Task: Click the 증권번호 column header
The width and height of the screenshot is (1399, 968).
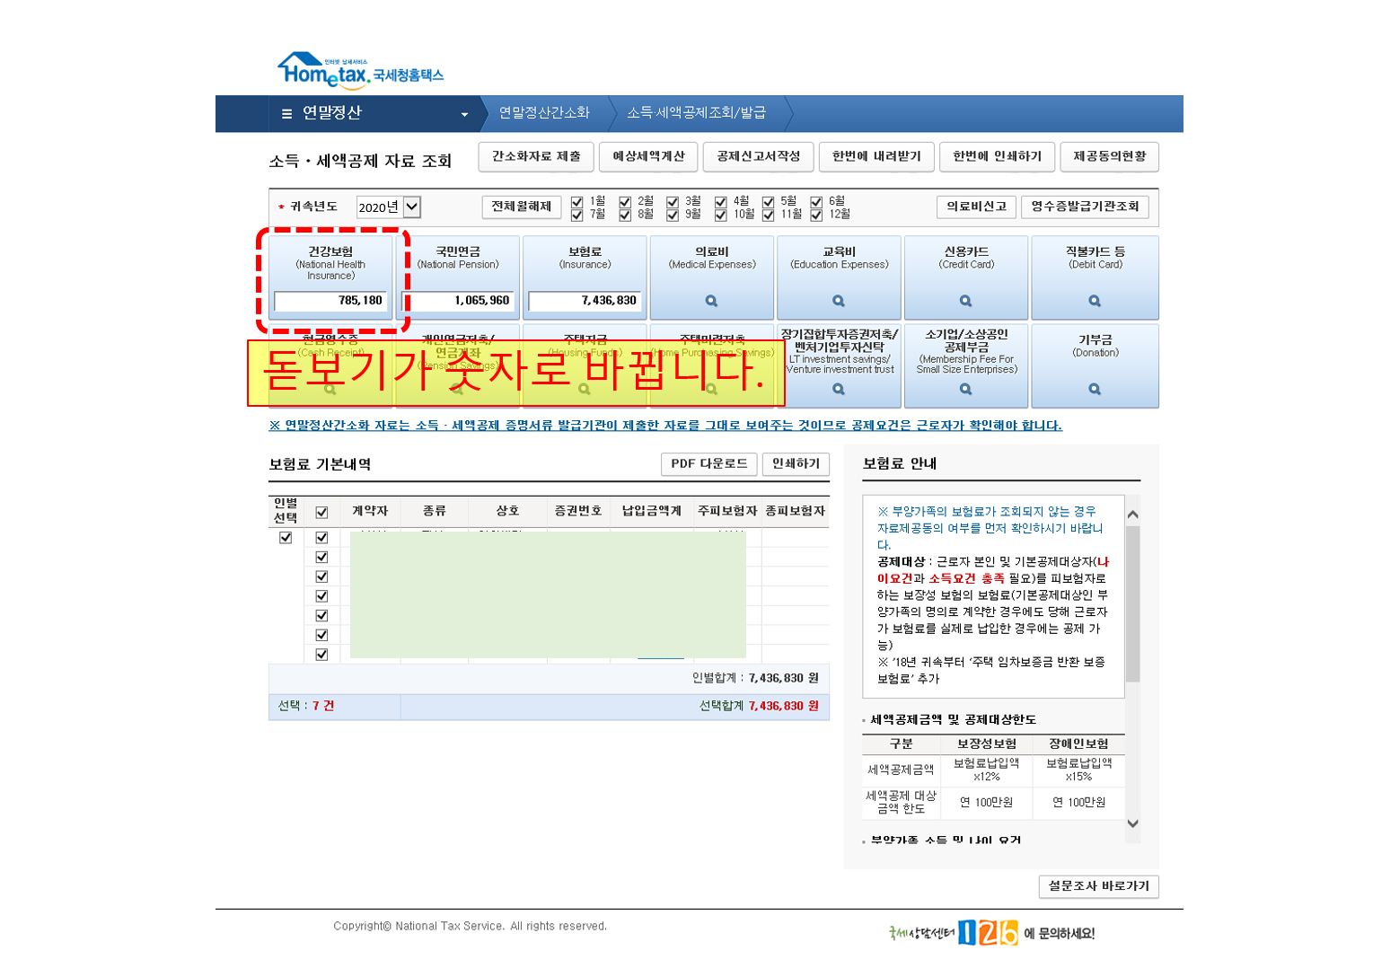Action: (578, 511)
